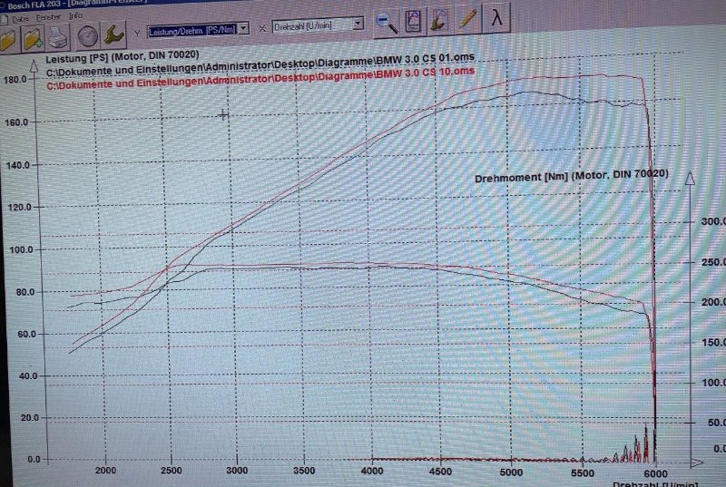Click the pencil edit tool icon
The image size is (726, 487).
pyautogui.click(x=468, y=17)
